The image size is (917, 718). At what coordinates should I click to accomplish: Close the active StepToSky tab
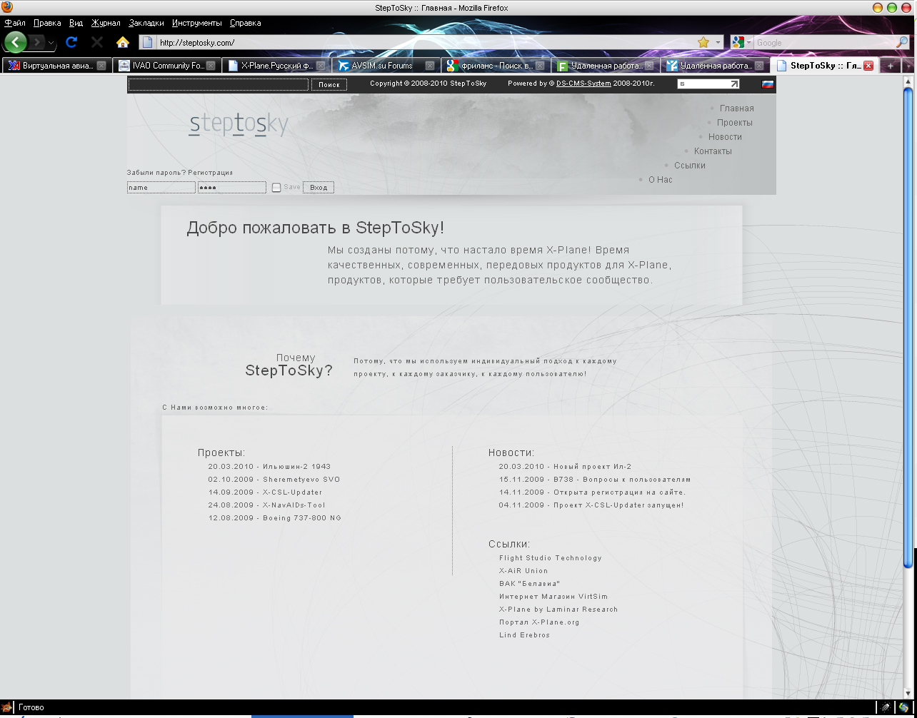click(x=868, y=66)
